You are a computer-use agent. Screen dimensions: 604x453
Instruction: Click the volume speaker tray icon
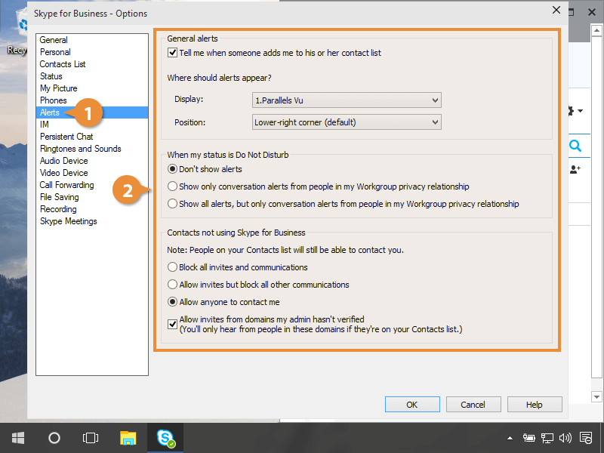point(565,437)
